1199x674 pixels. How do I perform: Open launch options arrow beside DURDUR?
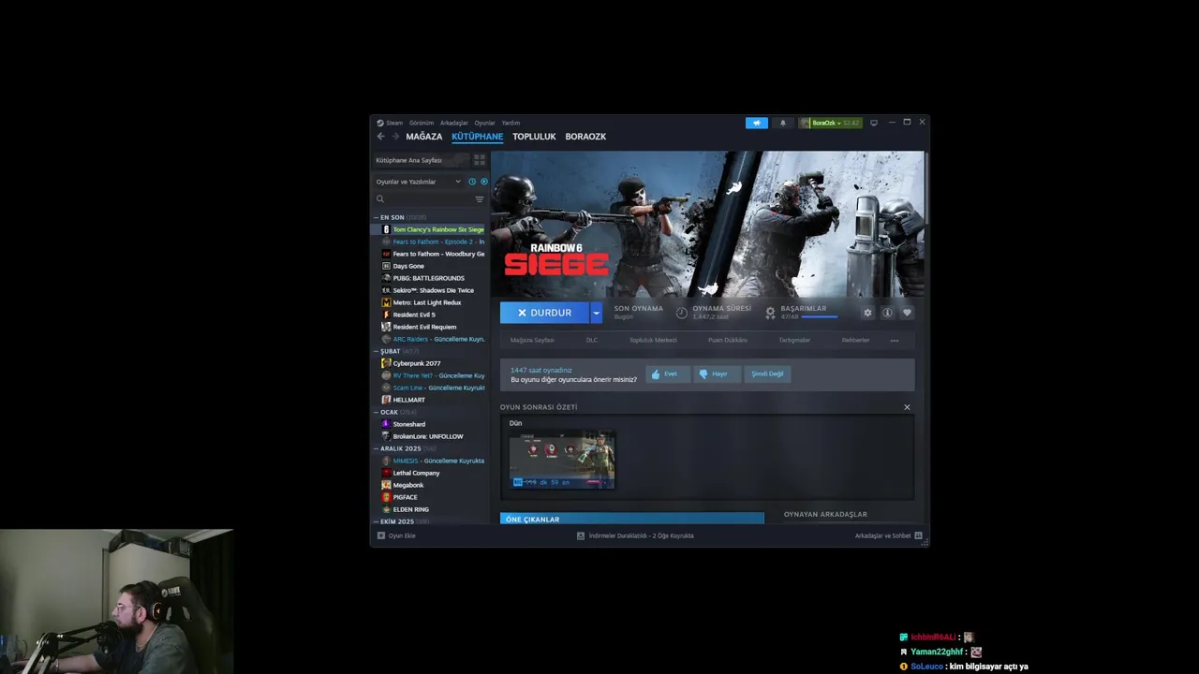pyautogui.click(x=596, y=313)
